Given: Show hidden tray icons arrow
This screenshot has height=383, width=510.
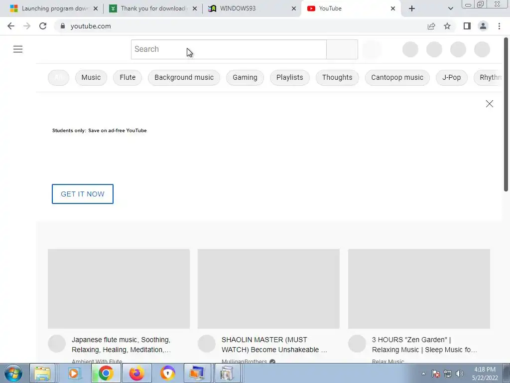Looking at the screenshot, I should 423,374.
